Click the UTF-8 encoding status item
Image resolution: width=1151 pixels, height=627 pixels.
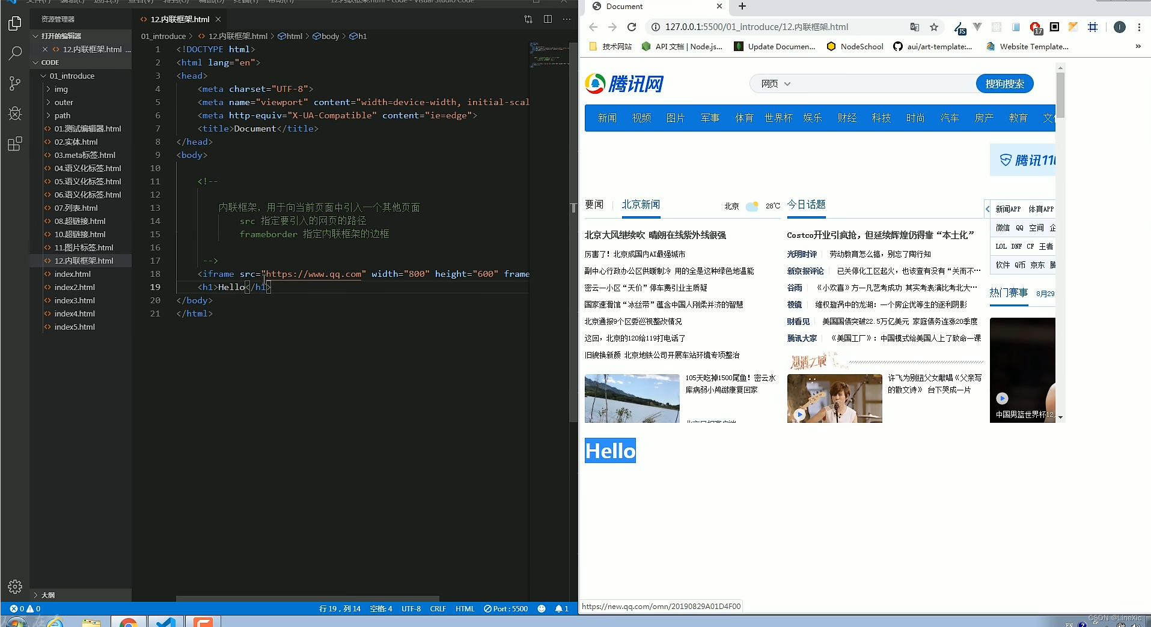point(411,608)
